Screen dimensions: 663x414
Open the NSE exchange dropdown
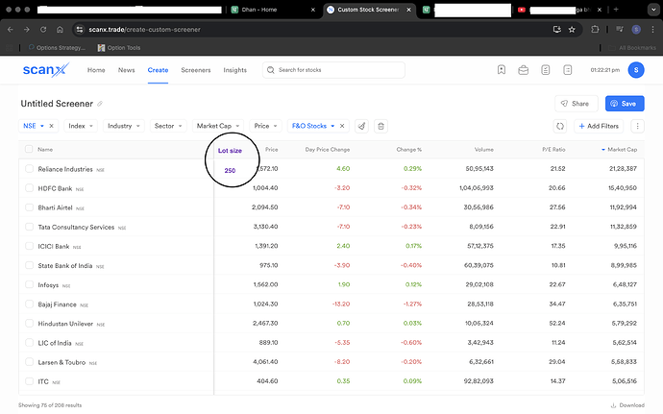(x=34, y=126)
